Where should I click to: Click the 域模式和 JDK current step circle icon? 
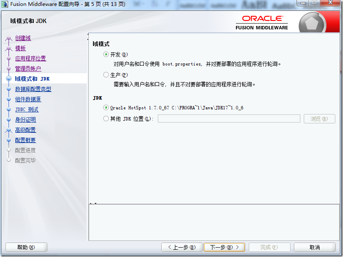click(9, 79)
